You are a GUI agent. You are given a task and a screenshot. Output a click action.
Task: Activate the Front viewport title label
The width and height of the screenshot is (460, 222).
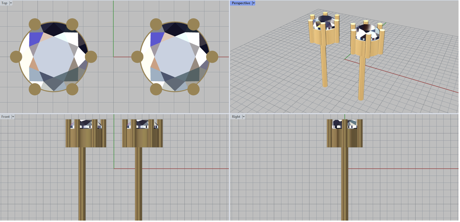[5, 117]
